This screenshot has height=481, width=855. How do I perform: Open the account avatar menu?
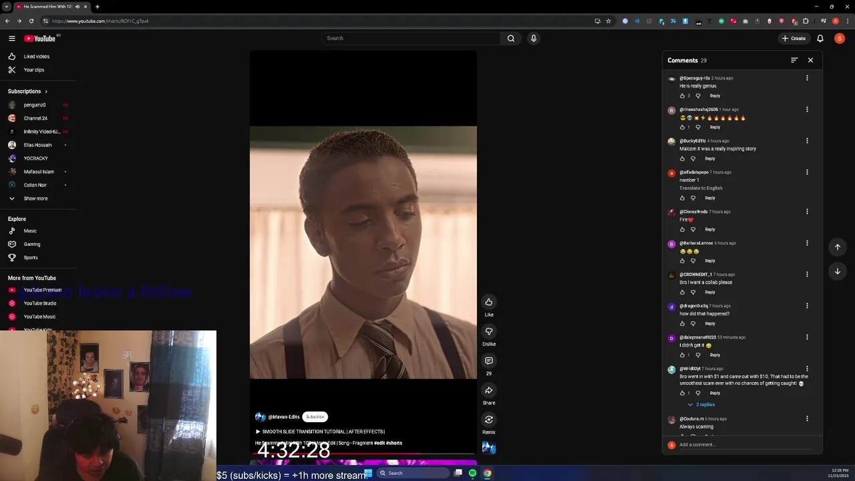click(840, 38)
